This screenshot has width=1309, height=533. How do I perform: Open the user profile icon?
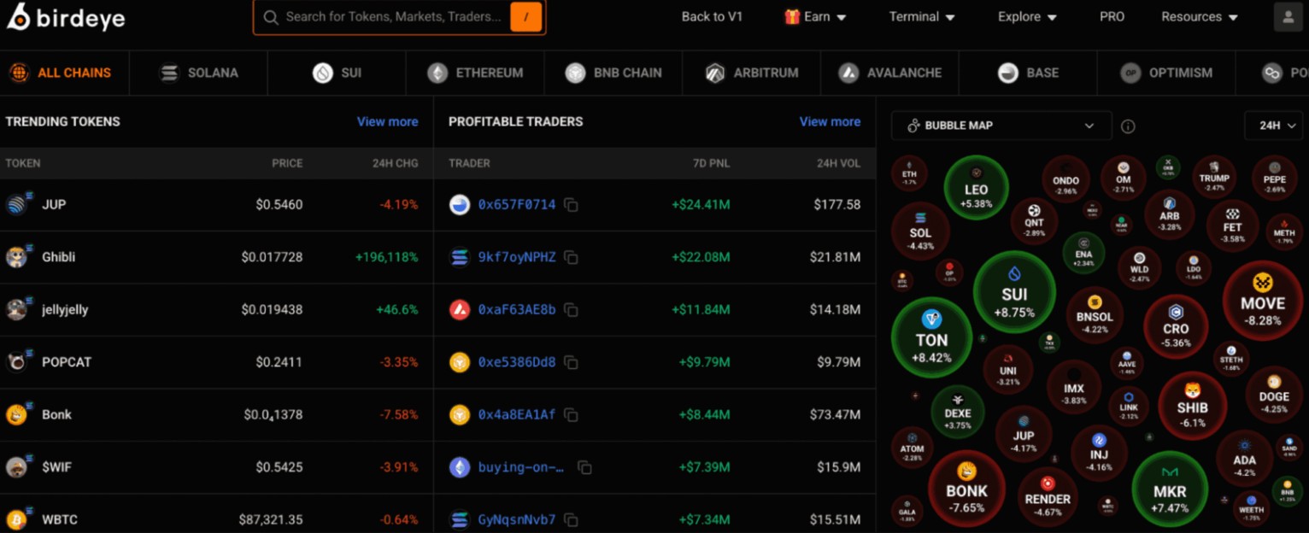point(1288,16)
